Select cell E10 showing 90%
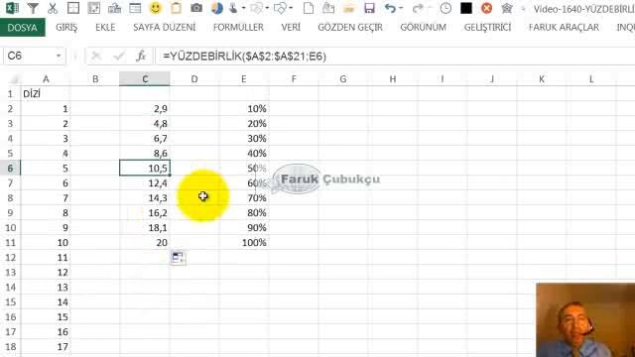This screenshot has height=357, width=635. point(244,227)
